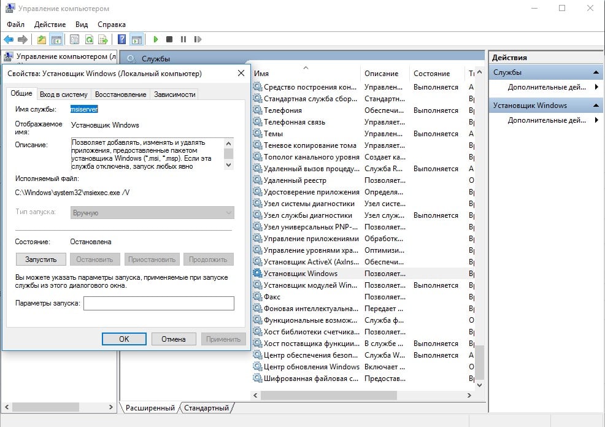Viewport: 605px width, 427px height.
Task: Open the Тип запуска dropdown
Action: [x=152, y=212]
